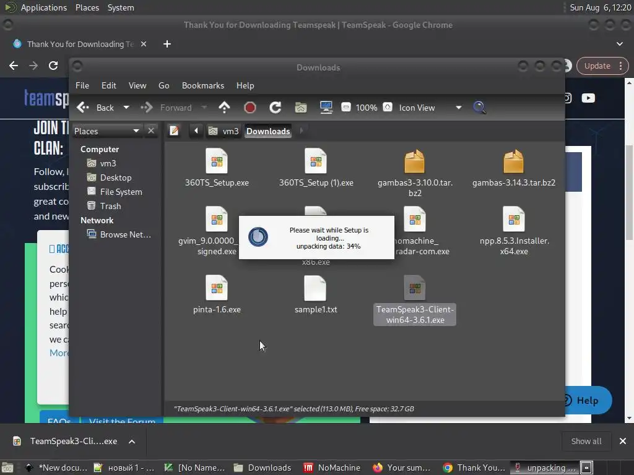Close the Chrome downloads bar
Viewport: 634px width, 475px height.
click(x=623, y=441)
